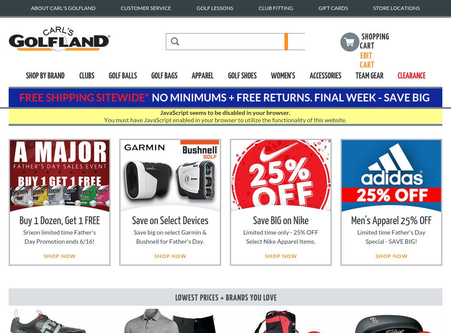Click the Free Shipping Sitewide banner
Screen dimensions: 451x333
pos(225,98)
